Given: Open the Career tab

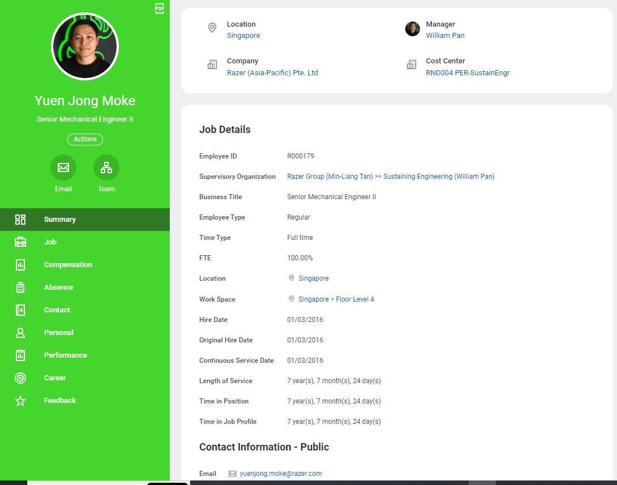Looking at the screenshot, I should coord(85,377).
